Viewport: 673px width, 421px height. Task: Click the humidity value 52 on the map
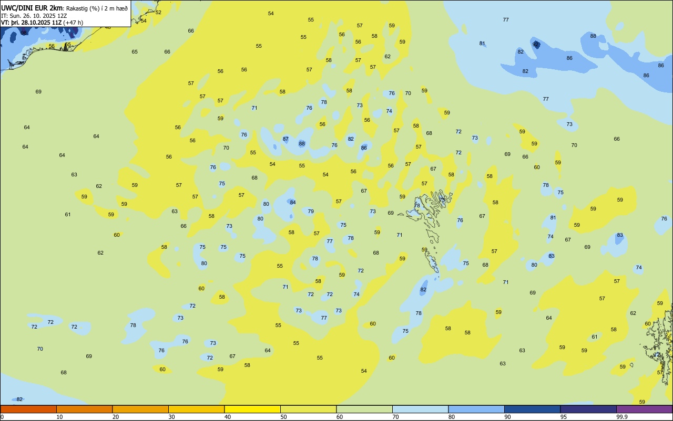point(158,12)
